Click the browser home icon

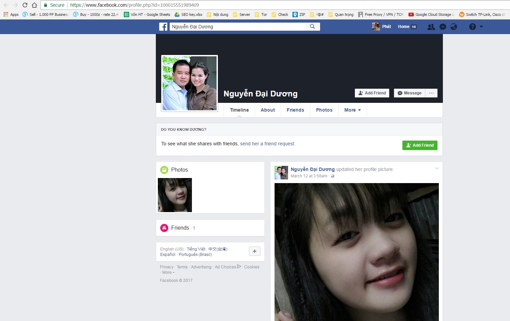(34, 5)
